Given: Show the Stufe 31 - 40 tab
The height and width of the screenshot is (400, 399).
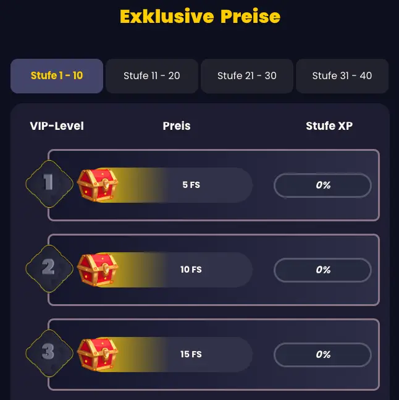Looking at the screenshot, I should point(342,76).
